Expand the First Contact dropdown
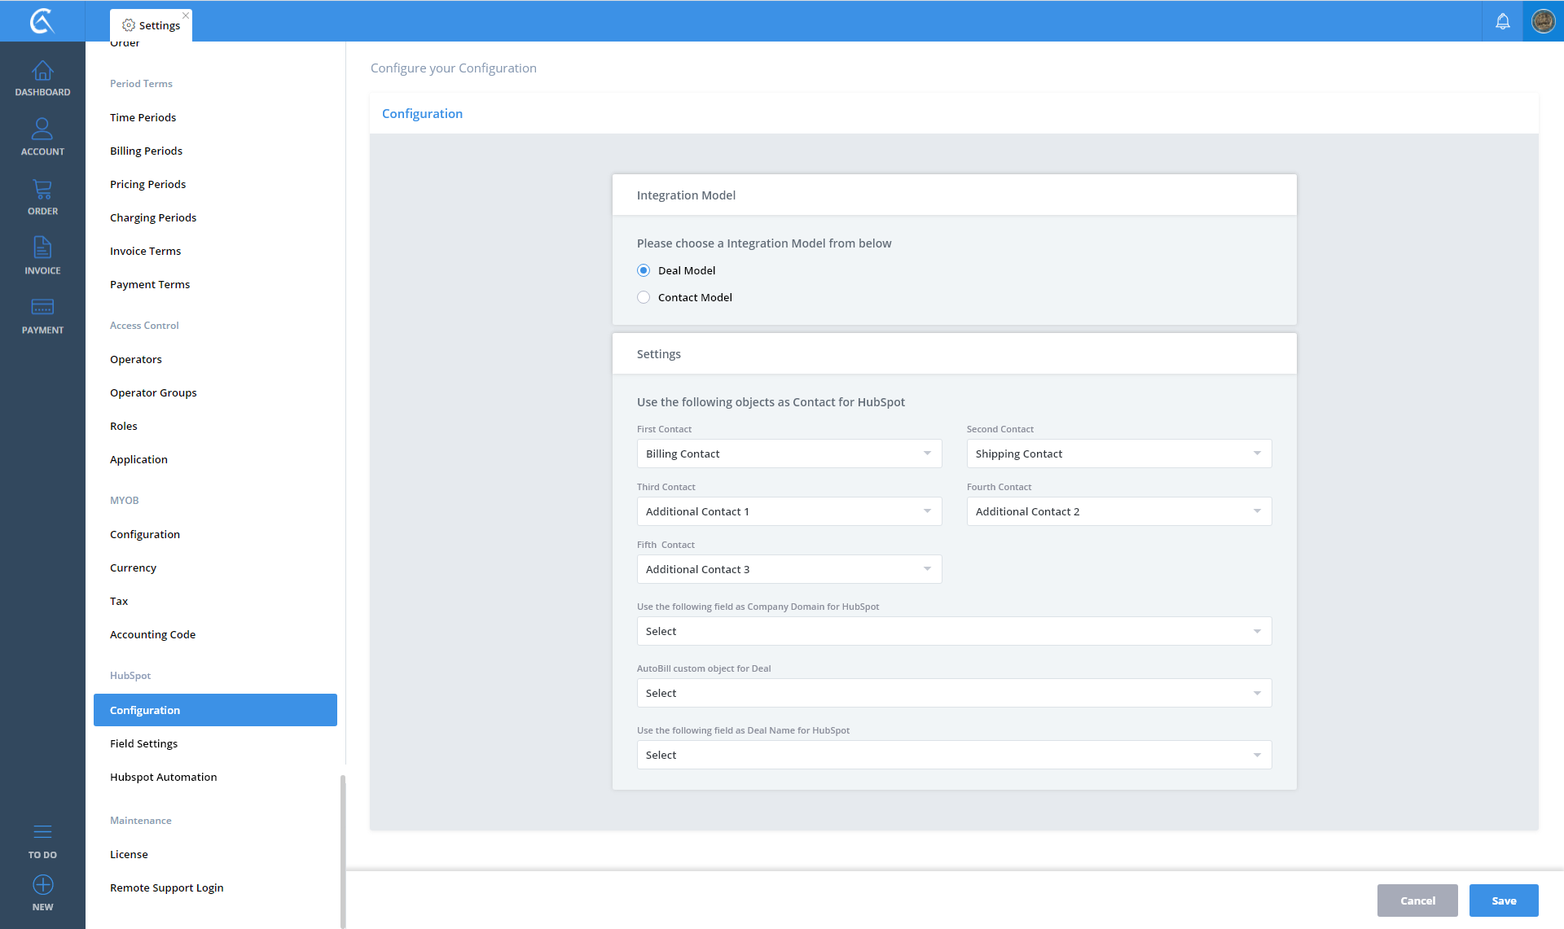 [x=789, y=454]
